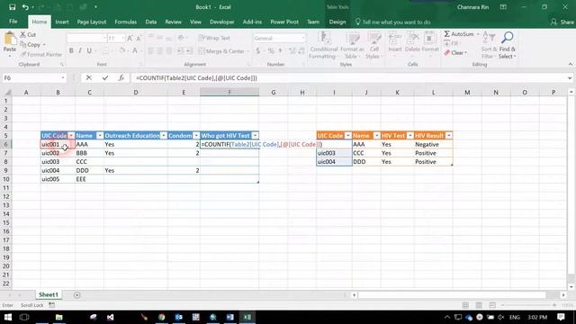Open Find & Select magnifier
Image resolution: width=576 pixels, height=324 pixels.
508,37
